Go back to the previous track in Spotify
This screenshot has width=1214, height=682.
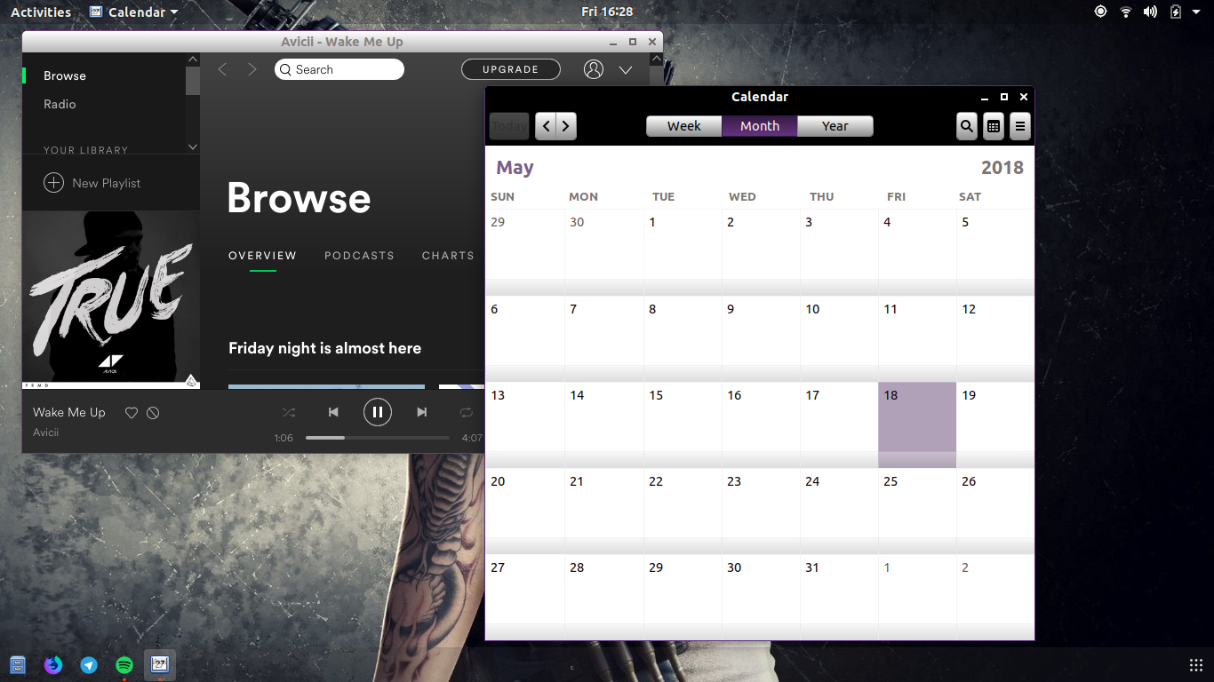[333, 412]
